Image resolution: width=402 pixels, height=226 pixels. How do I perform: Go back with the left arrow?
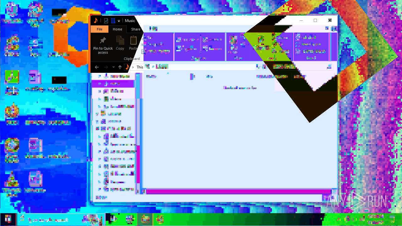click(x=97, y=67)
